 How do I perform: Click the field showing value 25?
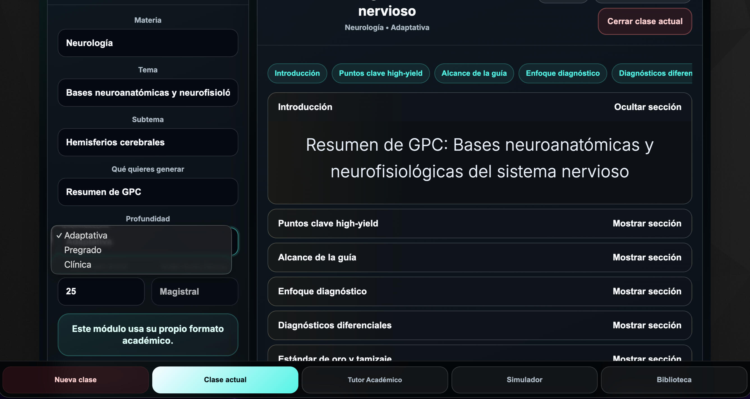(101, 291)
